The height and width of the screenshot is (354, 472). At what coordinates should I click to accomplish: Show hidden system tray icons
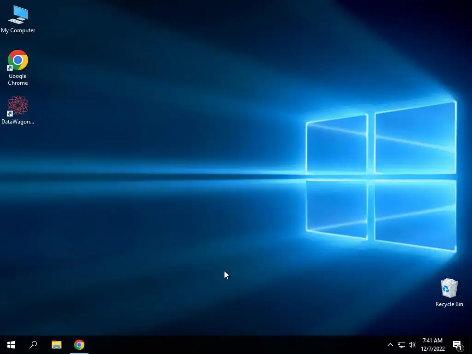point(390,345)
